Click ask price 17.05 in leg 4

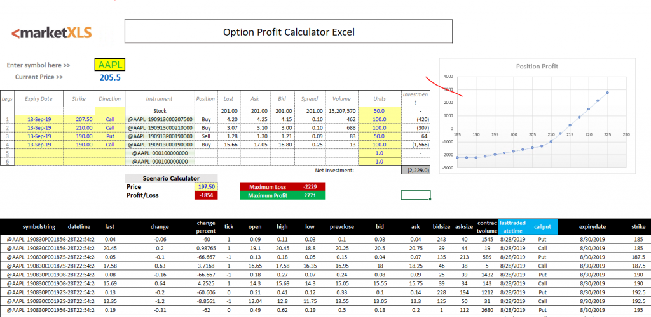coord(257,145)
